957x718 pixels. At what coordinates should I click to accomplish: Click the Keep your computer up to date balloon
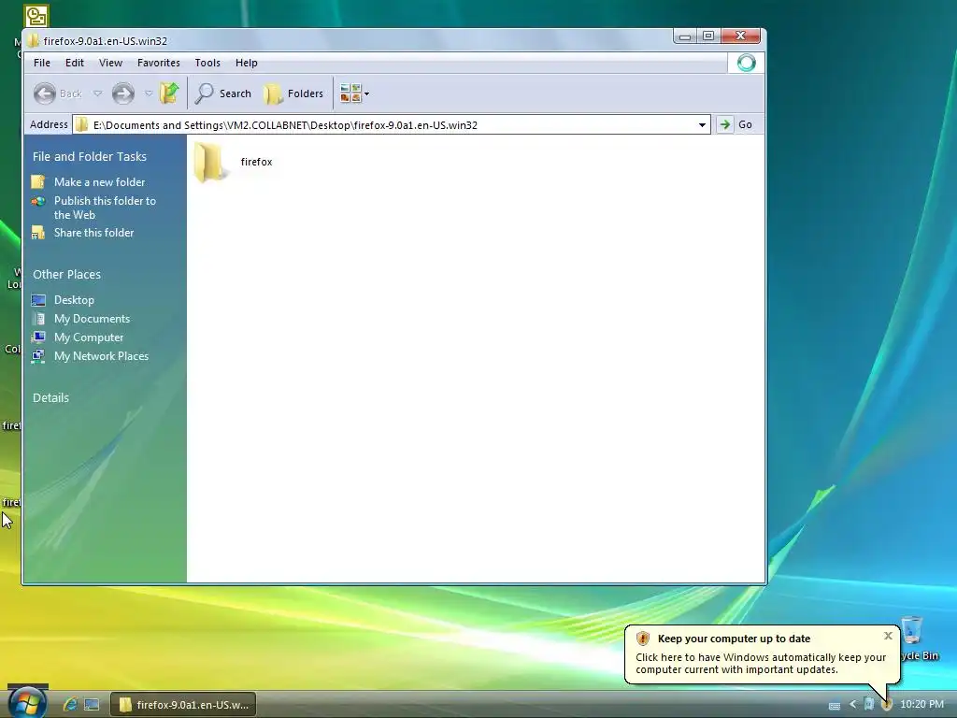tap(762, 653)
